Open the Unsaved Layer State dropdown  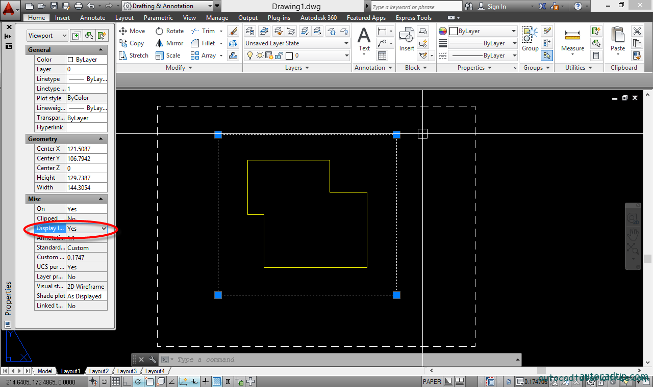click(x=296, y=43)
